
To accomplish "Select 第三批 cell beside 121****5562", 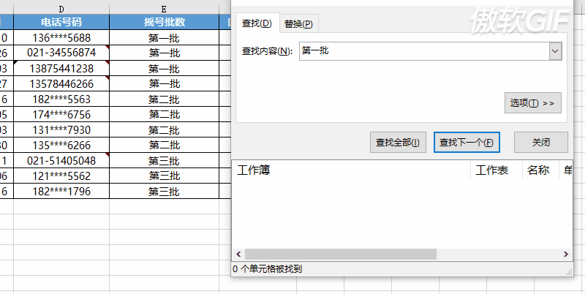I will point(164,176).
